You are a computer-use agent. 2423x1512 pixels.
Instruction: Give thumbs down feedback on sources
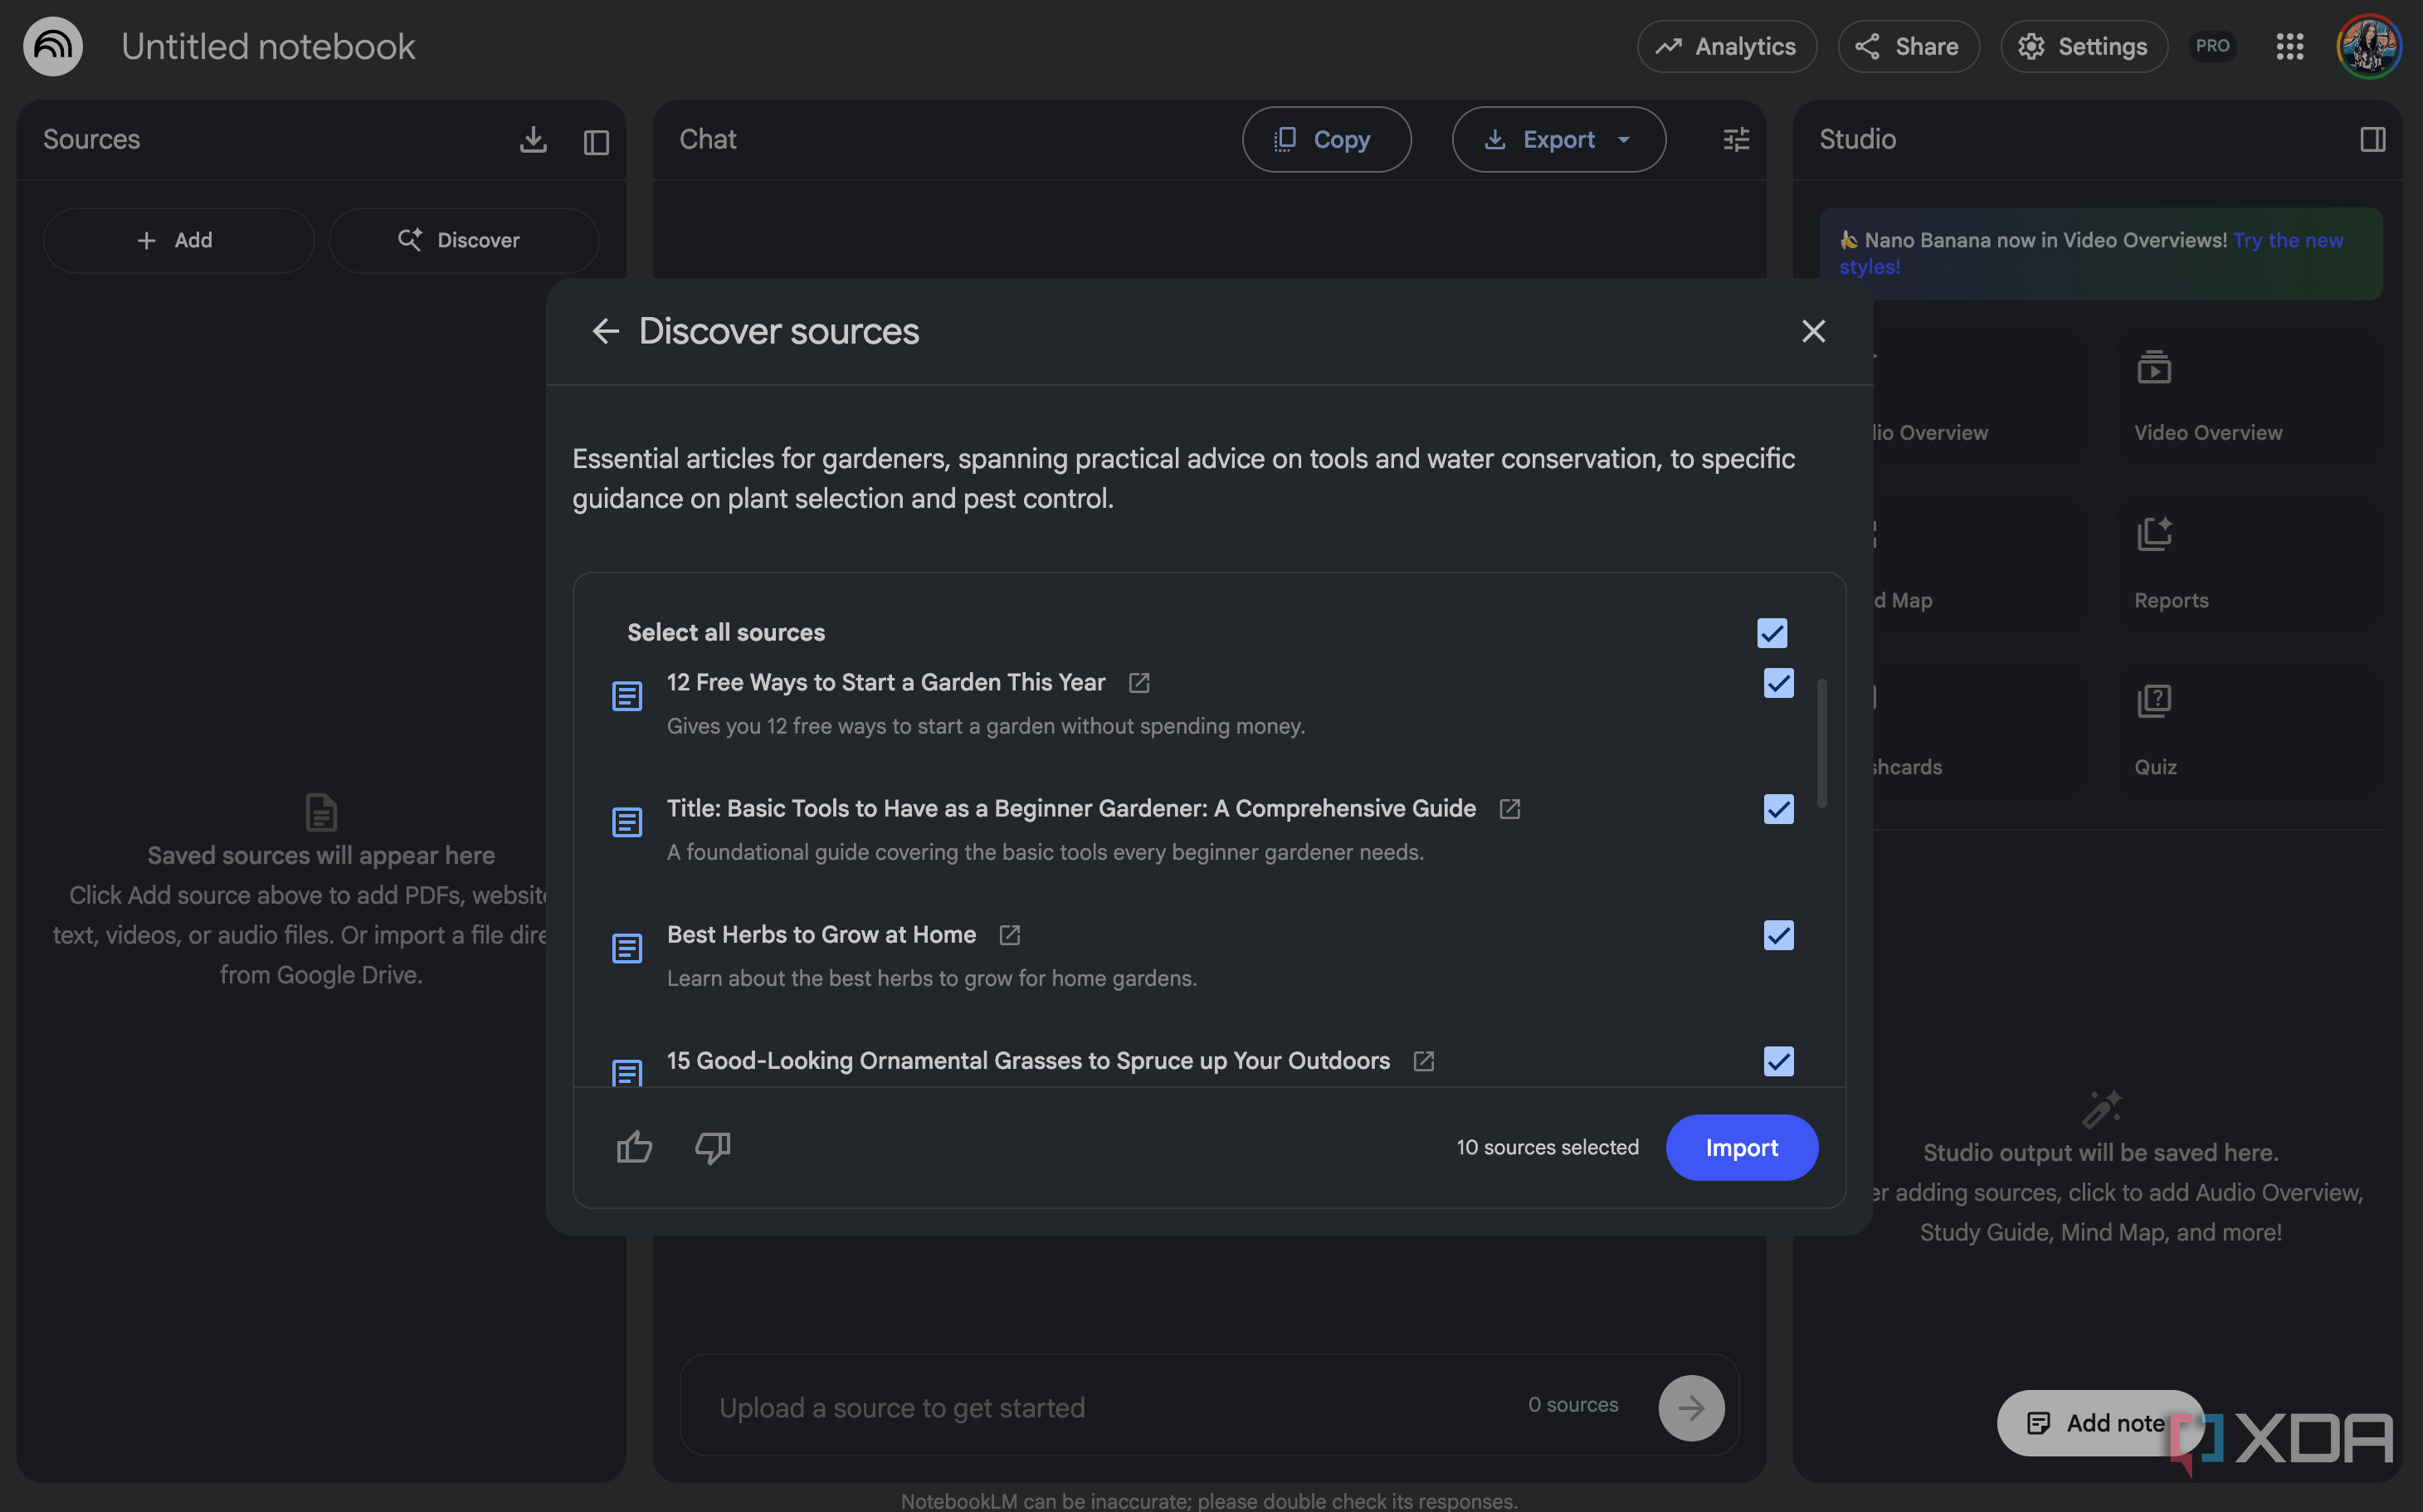tap(713, 1147)
